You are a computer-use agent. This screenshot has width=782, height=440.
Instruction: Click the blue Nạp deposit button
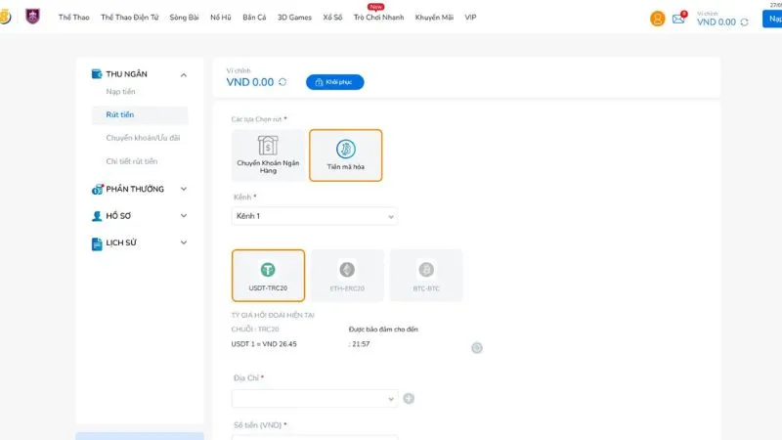click(772, 19)
